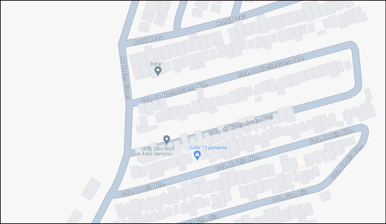Click the Sub Zero Wolf Cove pin

tap(167, 140)
